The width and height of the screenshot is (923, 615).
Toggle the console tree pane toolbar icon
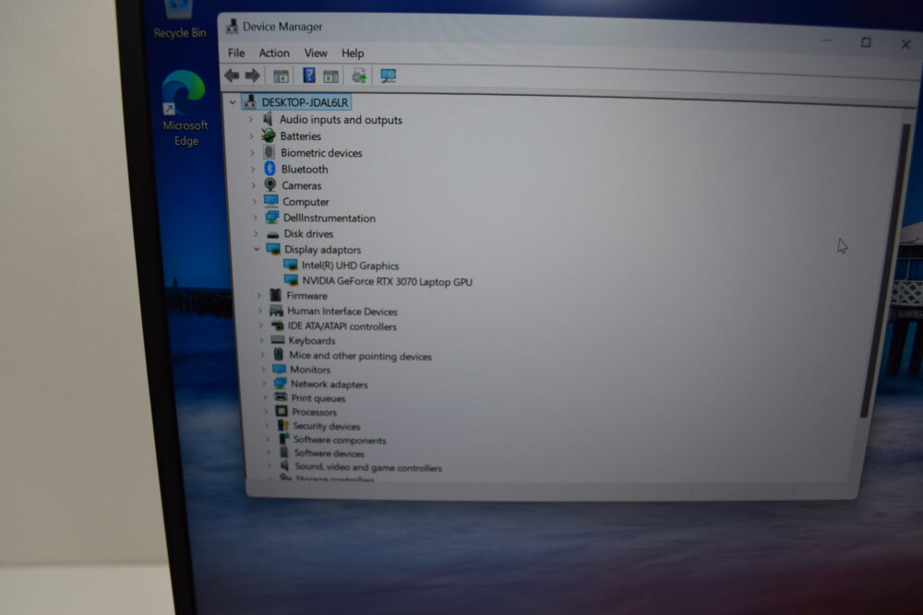pyautogui.click(x=281, y=76)
